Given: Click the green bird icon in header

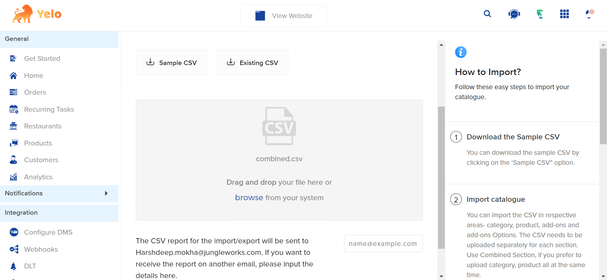Looking at the screenshot, I should tap(540, 14).
